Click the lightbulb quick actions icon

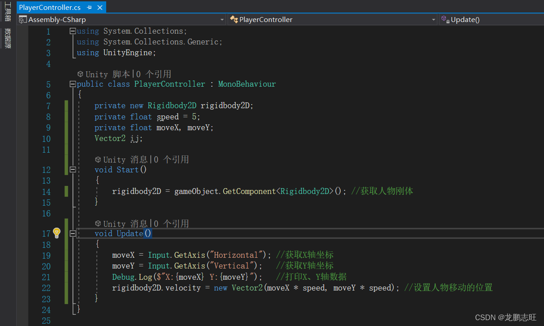57,233
